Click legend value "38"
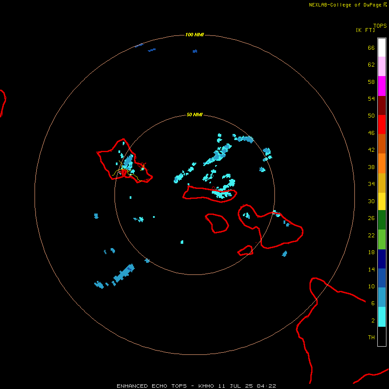This screenshot has width=389, height=389. point(371,167)
